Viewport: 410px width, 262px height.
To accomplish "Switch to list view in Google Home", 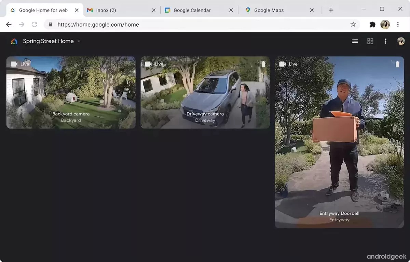I will tap(355, 41).
